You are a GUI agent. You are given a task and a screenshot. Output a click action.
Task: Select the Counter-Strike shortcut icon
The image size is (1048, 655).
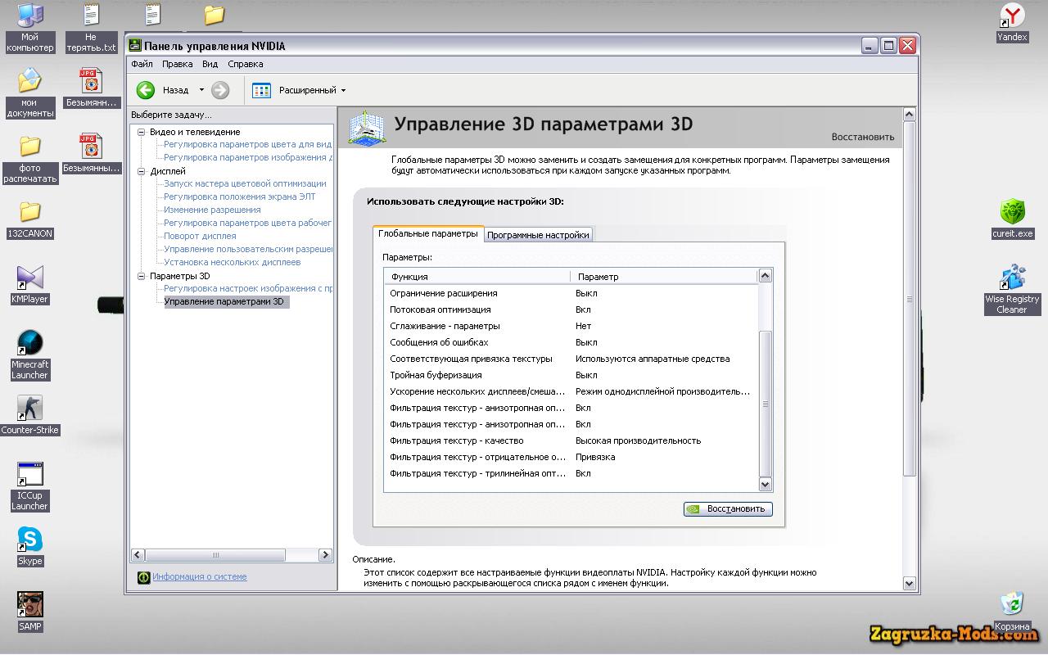click(30, 409)
